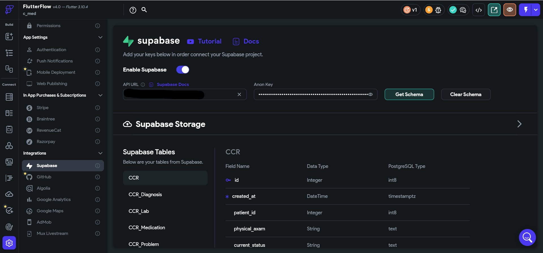This screenshot has height=253, width=543.
Task: Open the help question mark icon
Action: point(133,10)
